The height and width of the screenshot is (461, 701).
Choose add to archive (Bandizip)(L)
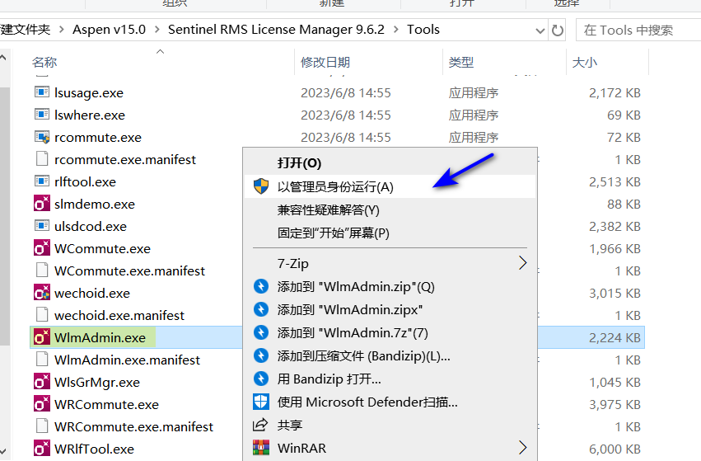click(x=390, y=355)
